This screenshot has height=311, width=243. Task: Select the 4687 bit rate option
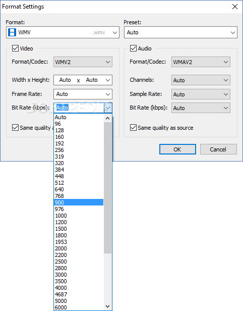click(79, 294)
